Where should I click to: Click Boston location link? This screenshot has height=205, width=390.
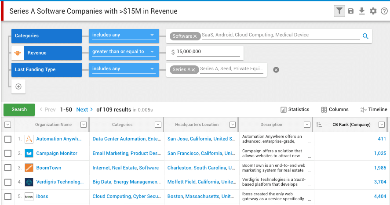tap(175, 196)
